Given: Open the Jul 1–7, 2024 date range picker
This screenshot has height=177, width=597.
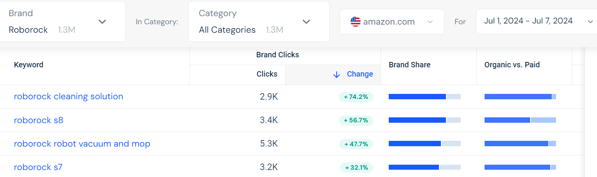Looking at the screenshot, I should pyautogui.click(x=538, y=21).
